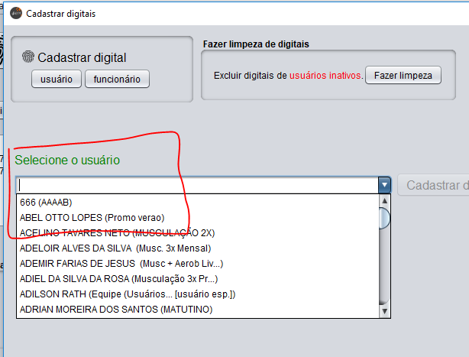
Task: Click the user list scrollbar thumb
Action: 385,219
